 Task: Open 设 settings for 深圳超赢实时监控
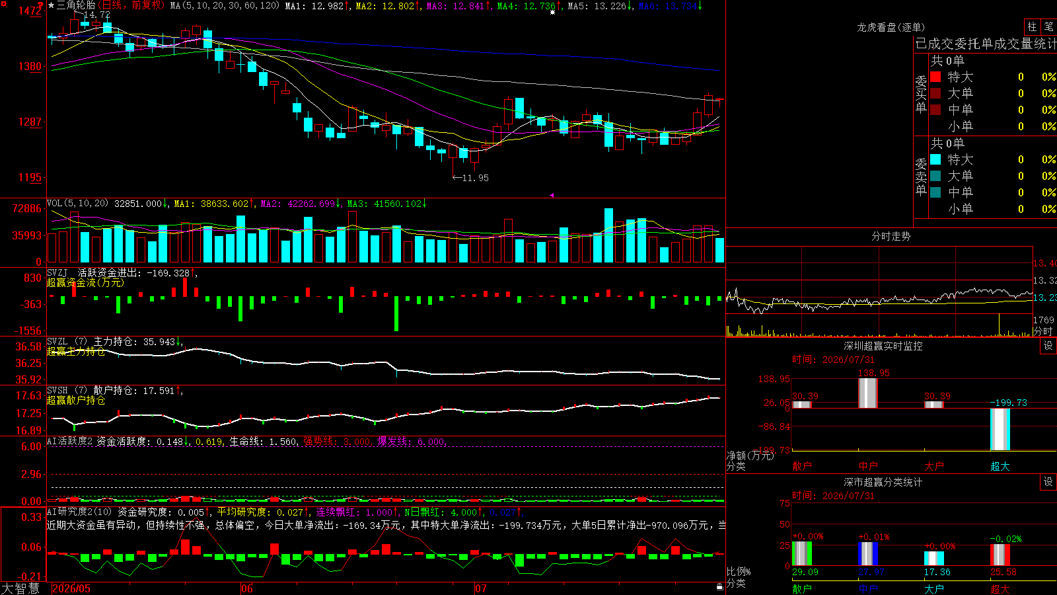coord(1048,346)
